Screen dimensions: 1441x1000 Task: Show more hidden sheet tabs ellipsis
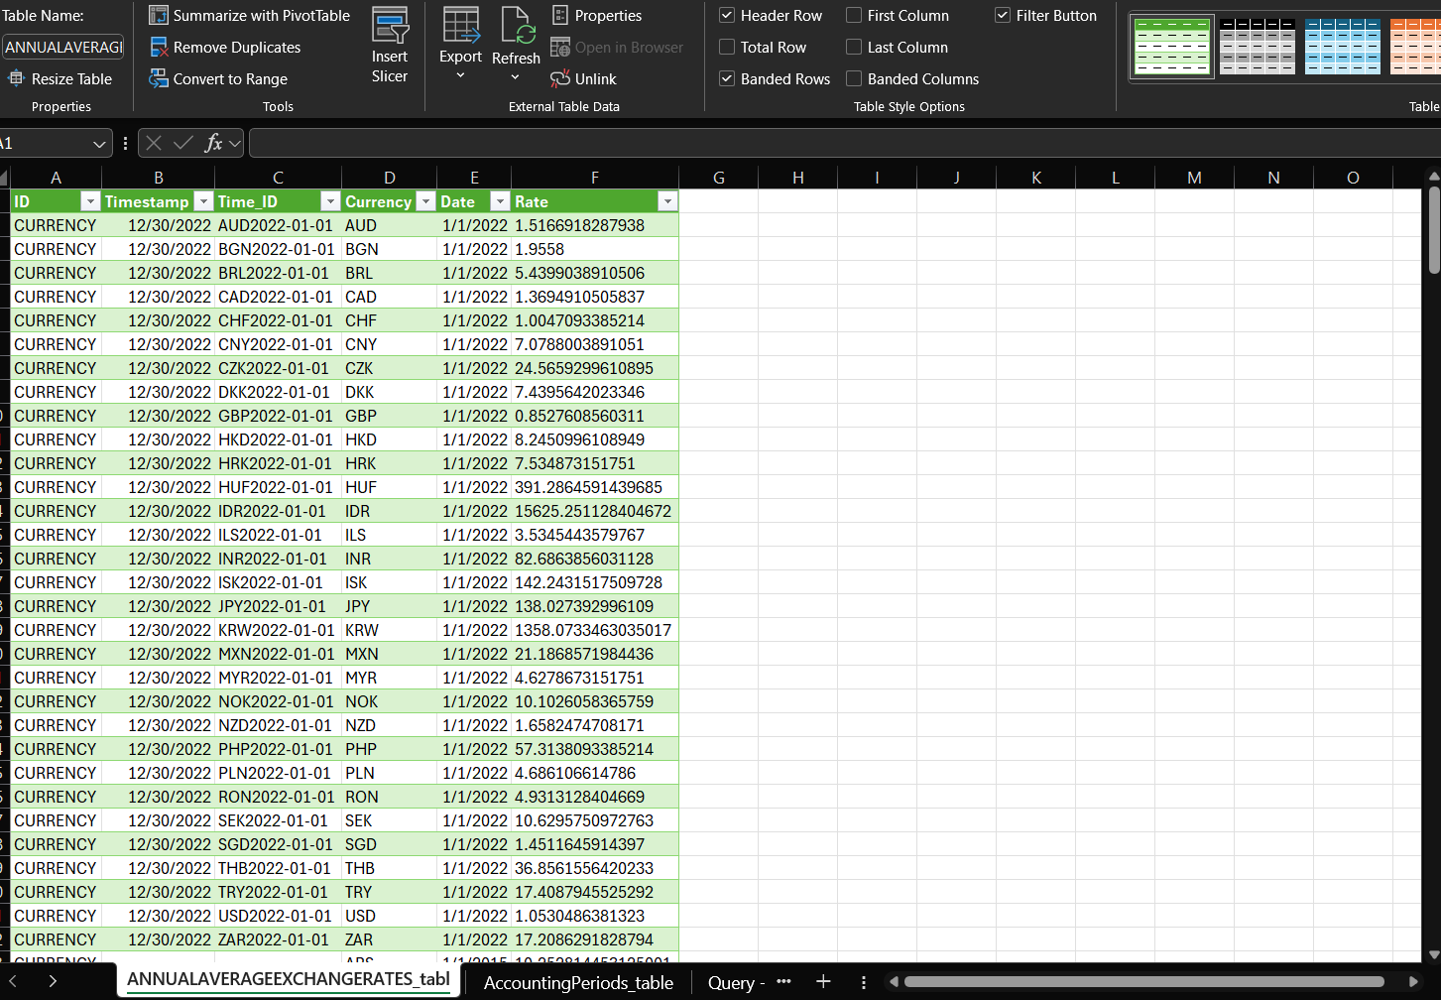point(783,981)
